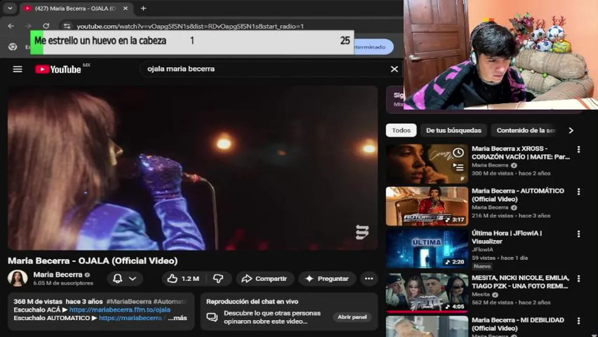Click the live chat replay icon
Viewport: 598px width, 337px height.
(x=212, y=317)
